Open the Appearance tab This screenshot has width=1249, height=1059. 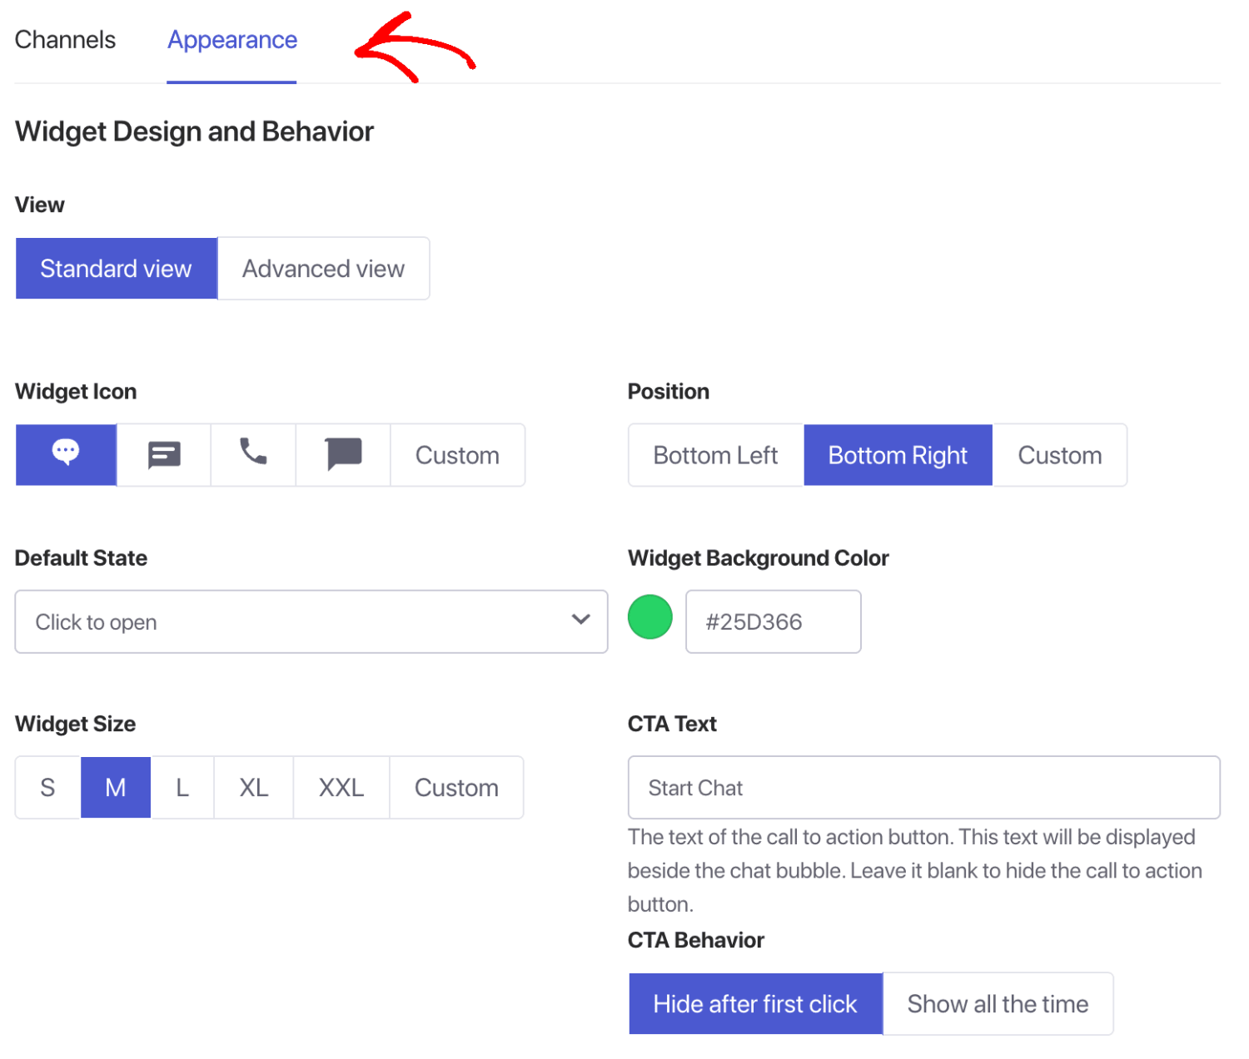(231, 39)
